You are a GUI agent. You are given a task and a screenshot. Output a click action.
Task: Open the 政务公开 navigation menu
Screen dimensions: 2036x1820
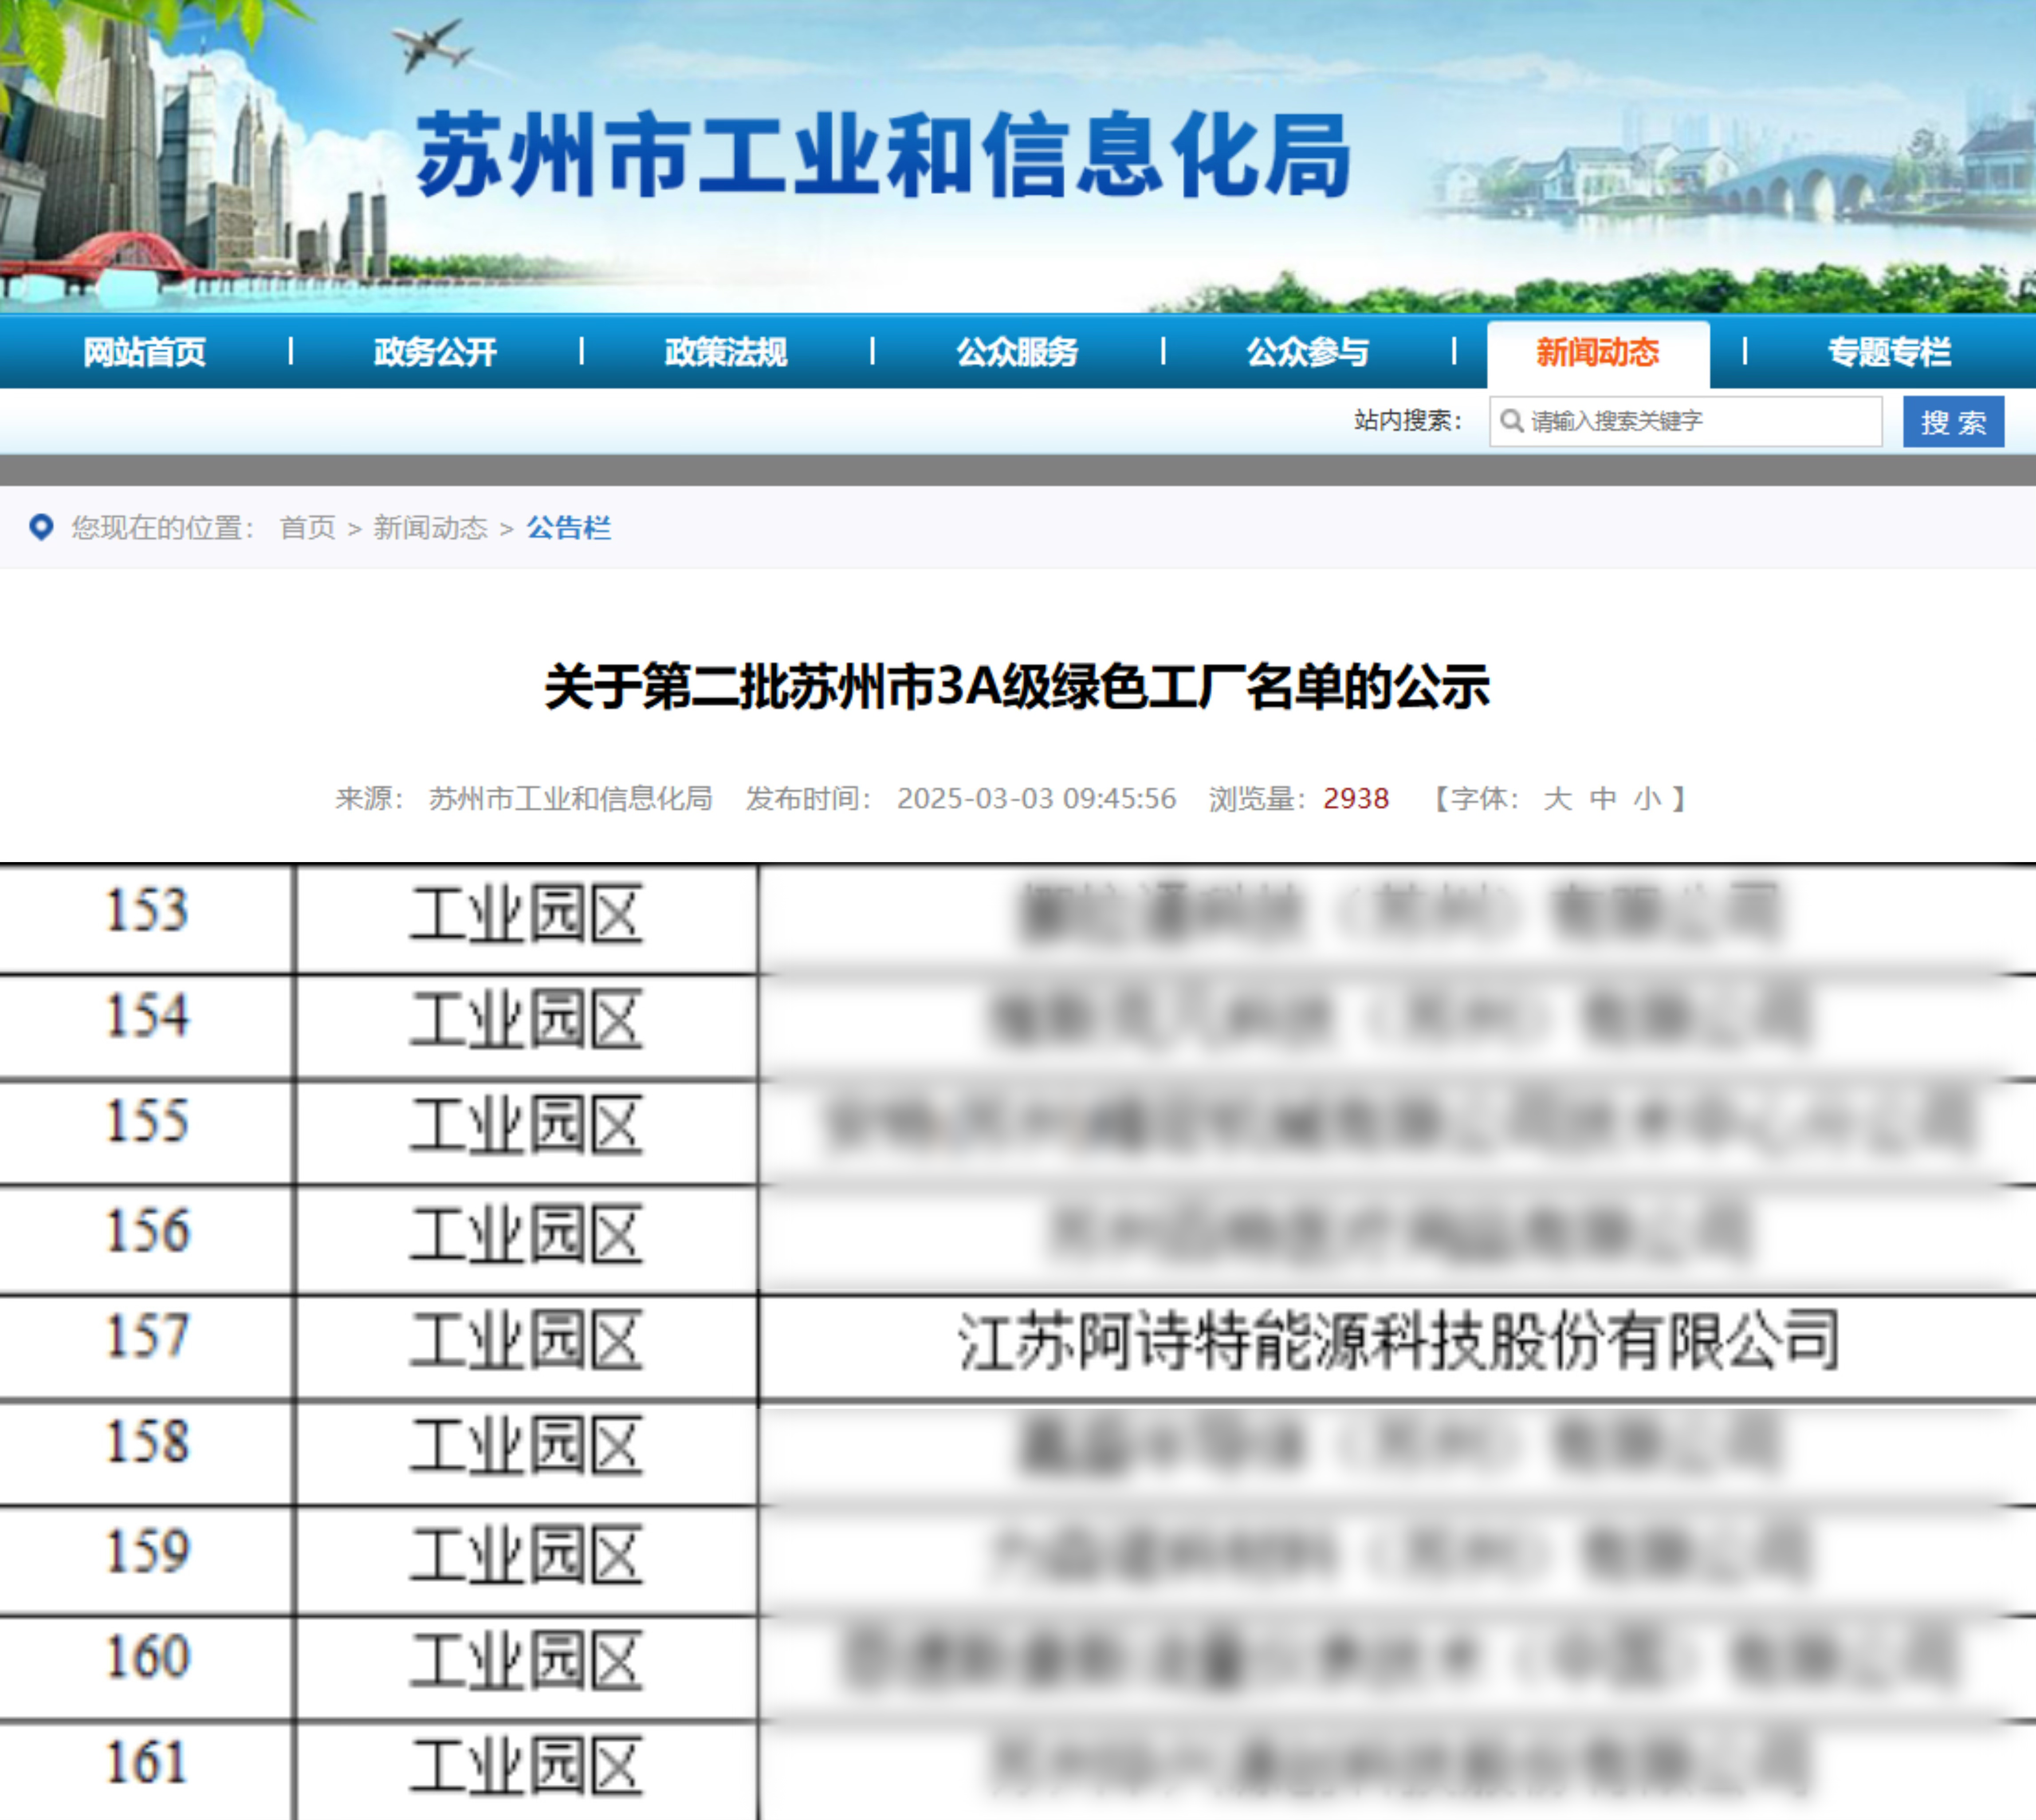coord(435,352)
